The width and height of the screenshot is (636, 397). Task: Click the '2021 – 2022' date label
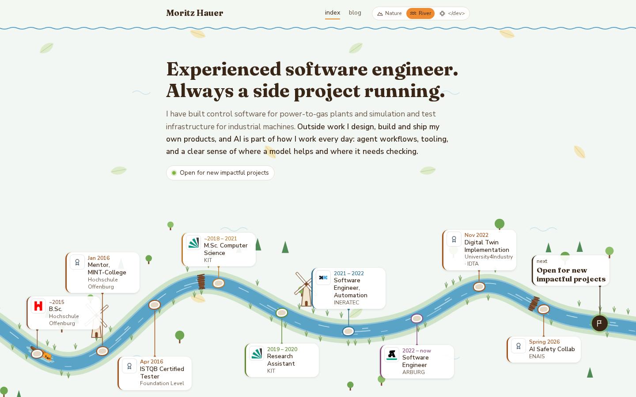click(x=349, y=273)
